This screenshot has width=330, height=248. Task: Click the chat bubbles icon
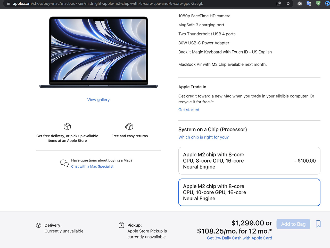(x=64, y=163)
